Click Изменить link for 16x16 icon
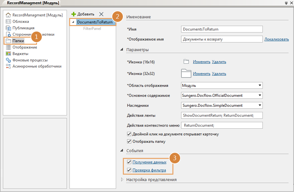This screenshot has height=192, width=294. 201,62
